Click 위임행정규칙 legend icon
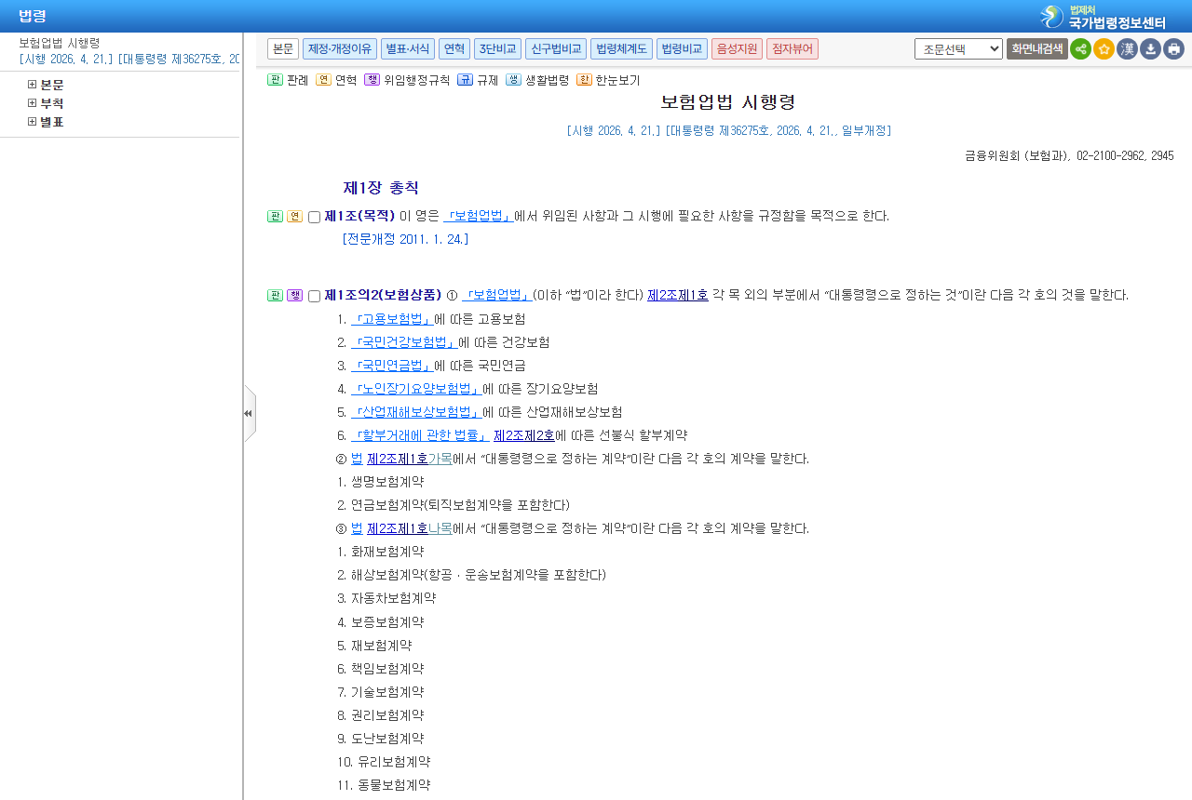Viewport: 1192px width, 800px height. tap(372, 80)
